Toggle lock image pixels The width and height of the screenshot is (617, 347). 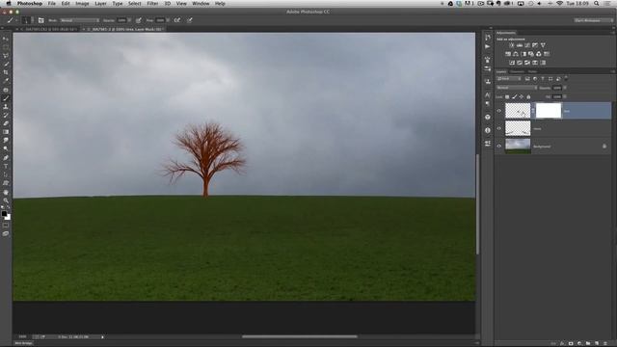(514, 96)
